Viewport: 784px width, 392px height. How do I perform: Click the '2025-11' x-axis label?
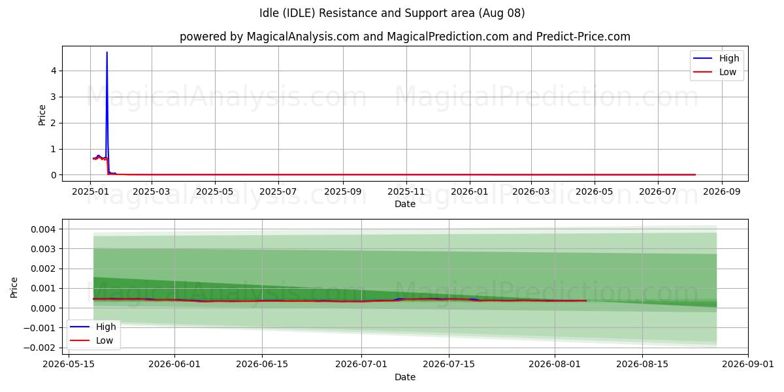(x=406, y=192)
